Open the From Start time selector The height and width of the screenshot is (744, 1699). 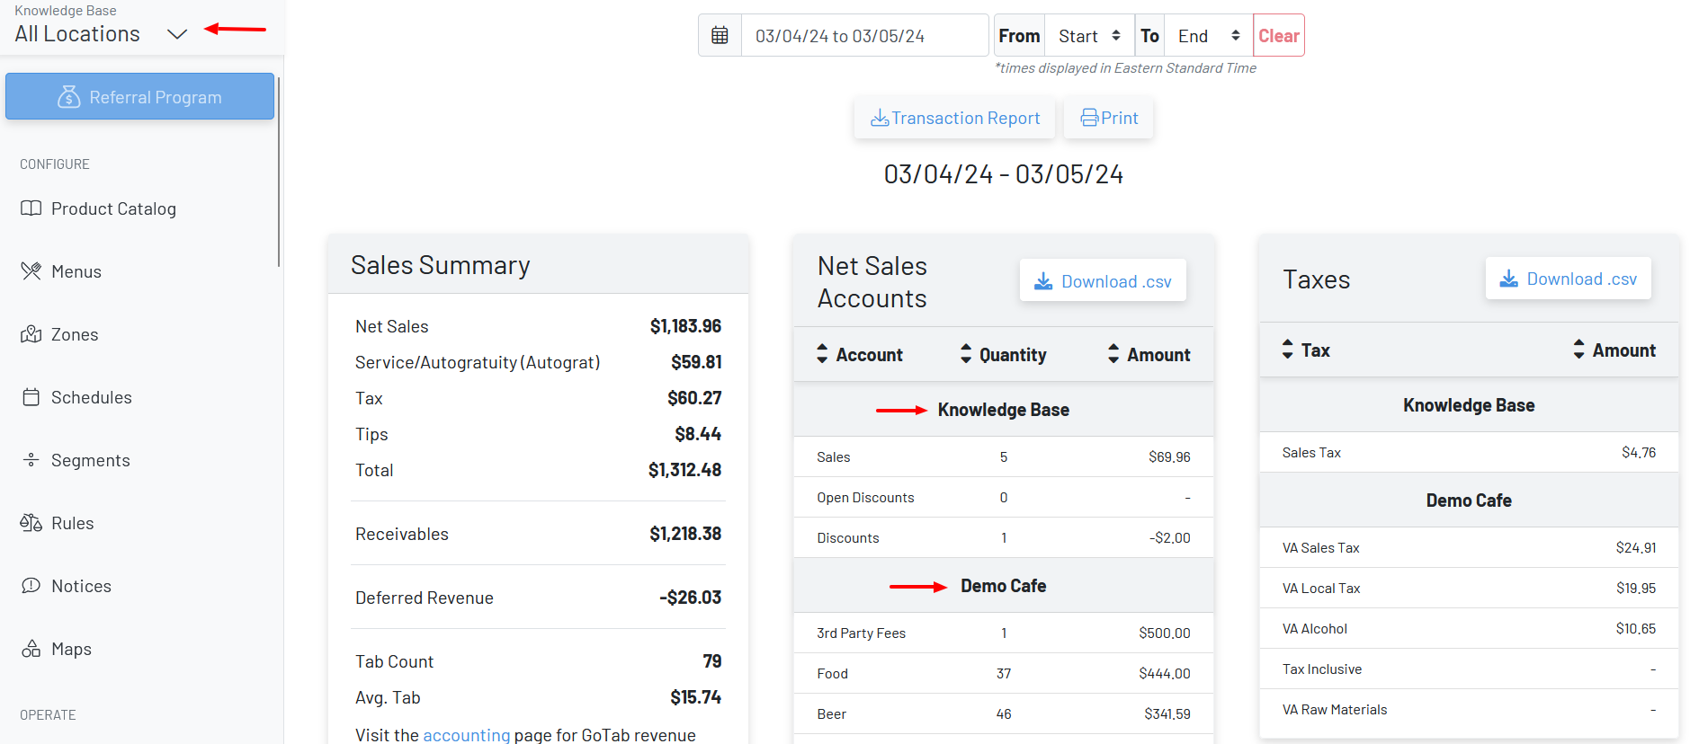(x=1089, y=36)
